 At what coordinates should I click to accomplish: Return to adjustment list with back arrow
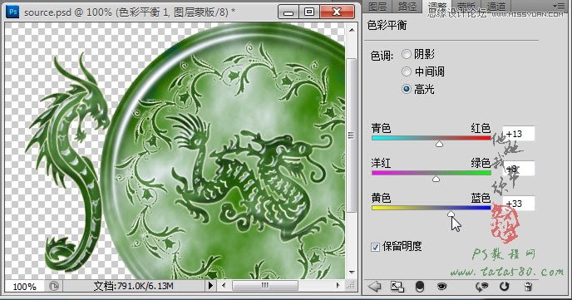[375, 287]
